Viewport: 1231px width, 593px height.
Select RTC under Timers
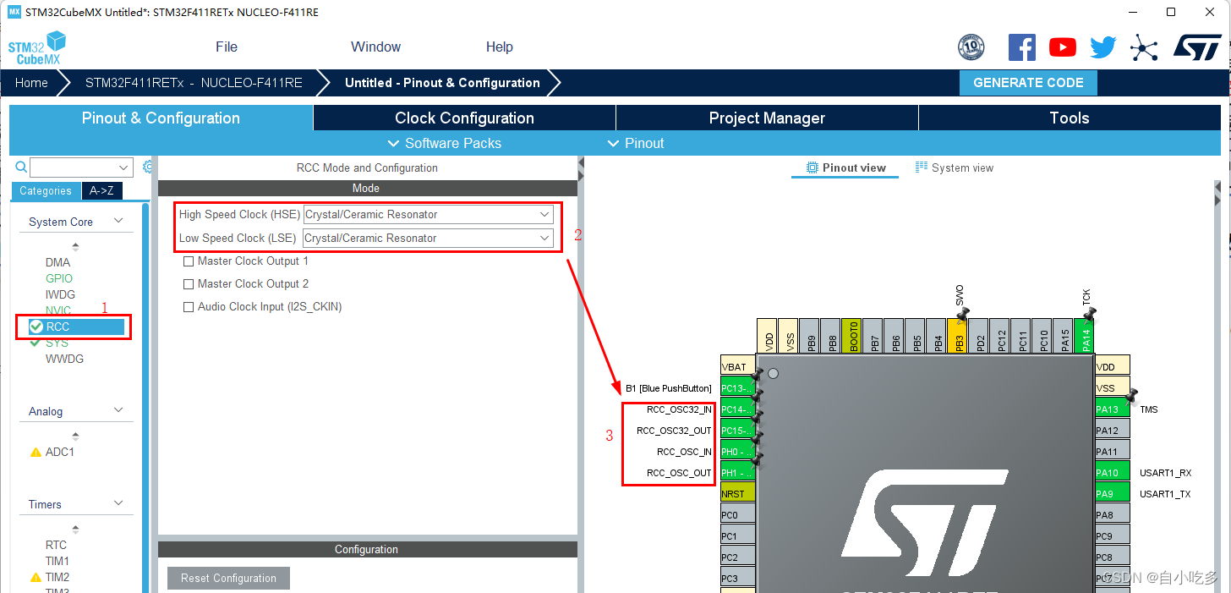[56, 545]
